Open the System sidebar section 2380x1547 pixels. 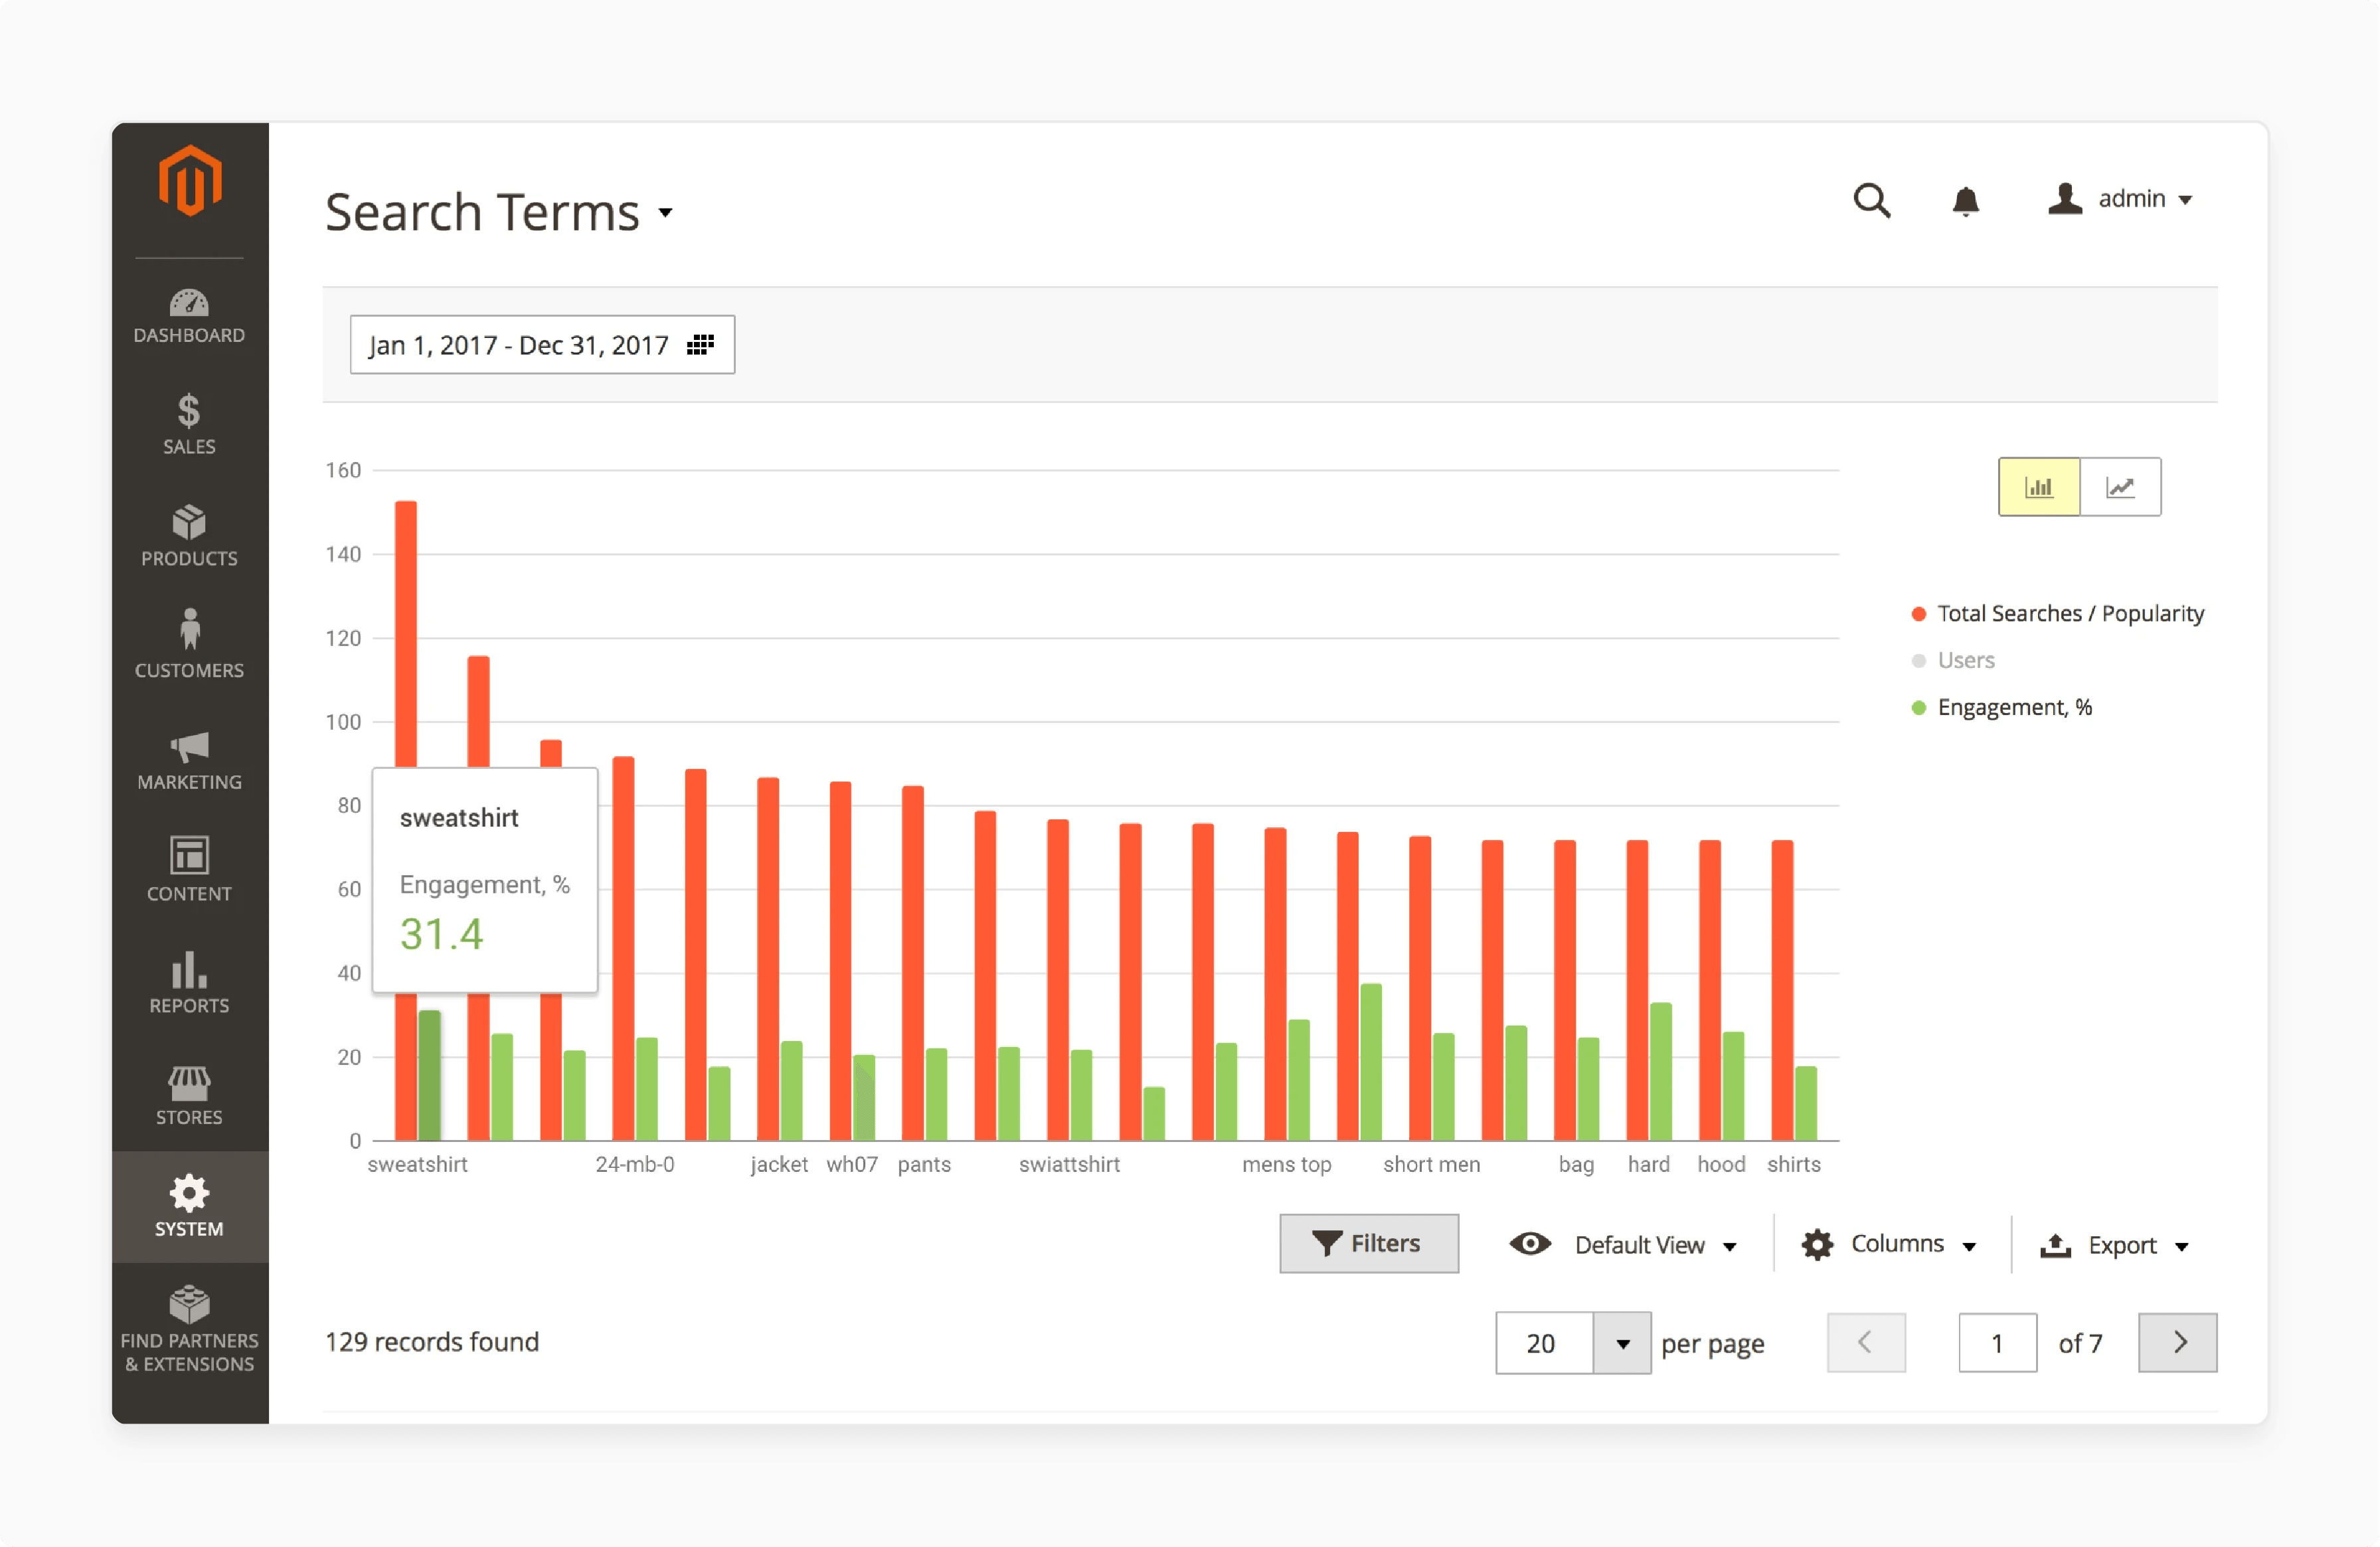(189, 1207)
